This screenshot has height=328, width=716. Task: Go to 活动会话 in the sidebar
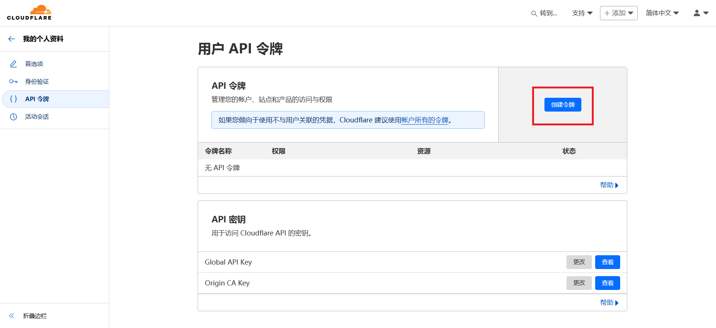[x=37, y=117]
